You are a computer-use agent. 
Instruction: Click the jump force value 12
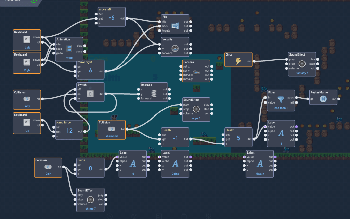69,131
